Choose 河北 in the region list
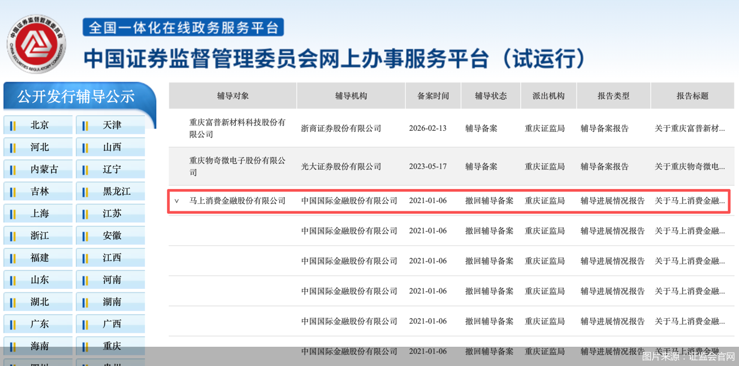Viewport: 739px width, 366px height. (x=38, y=147)
